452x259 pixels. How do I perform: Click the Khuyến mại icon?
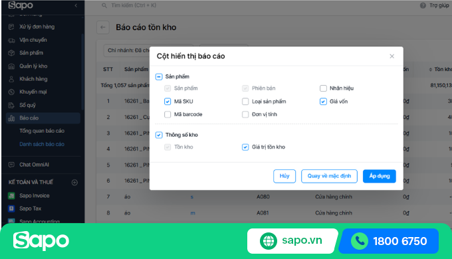pos(11,92)
